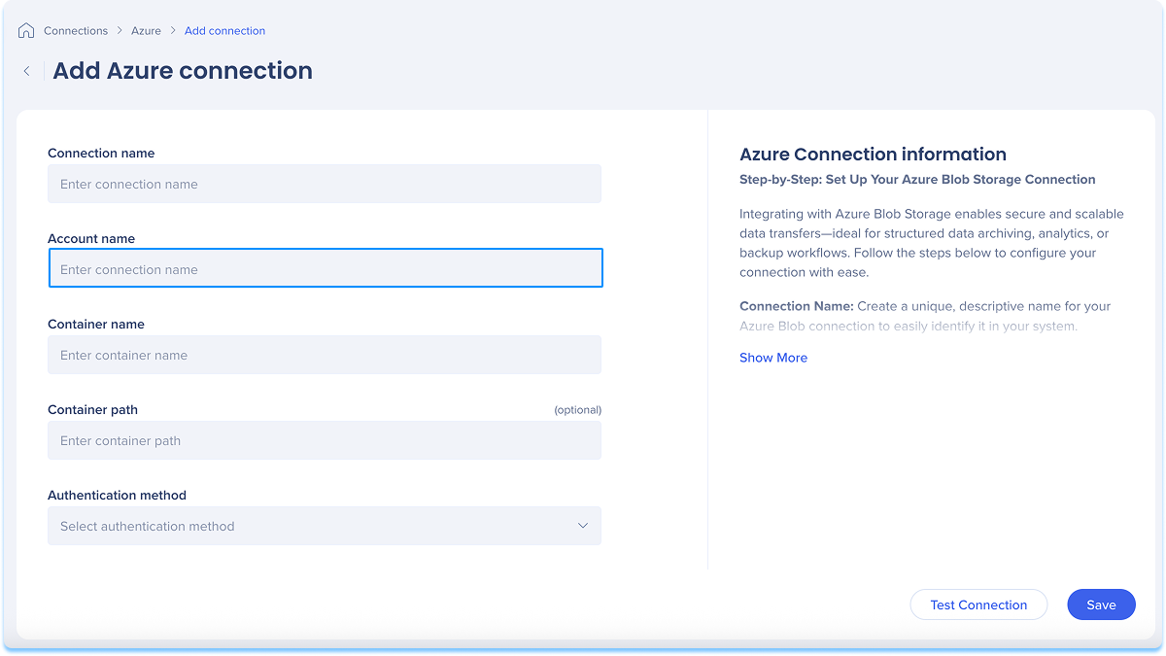
Task: Click the Container path field label
Action: click(x=92, y=410)
